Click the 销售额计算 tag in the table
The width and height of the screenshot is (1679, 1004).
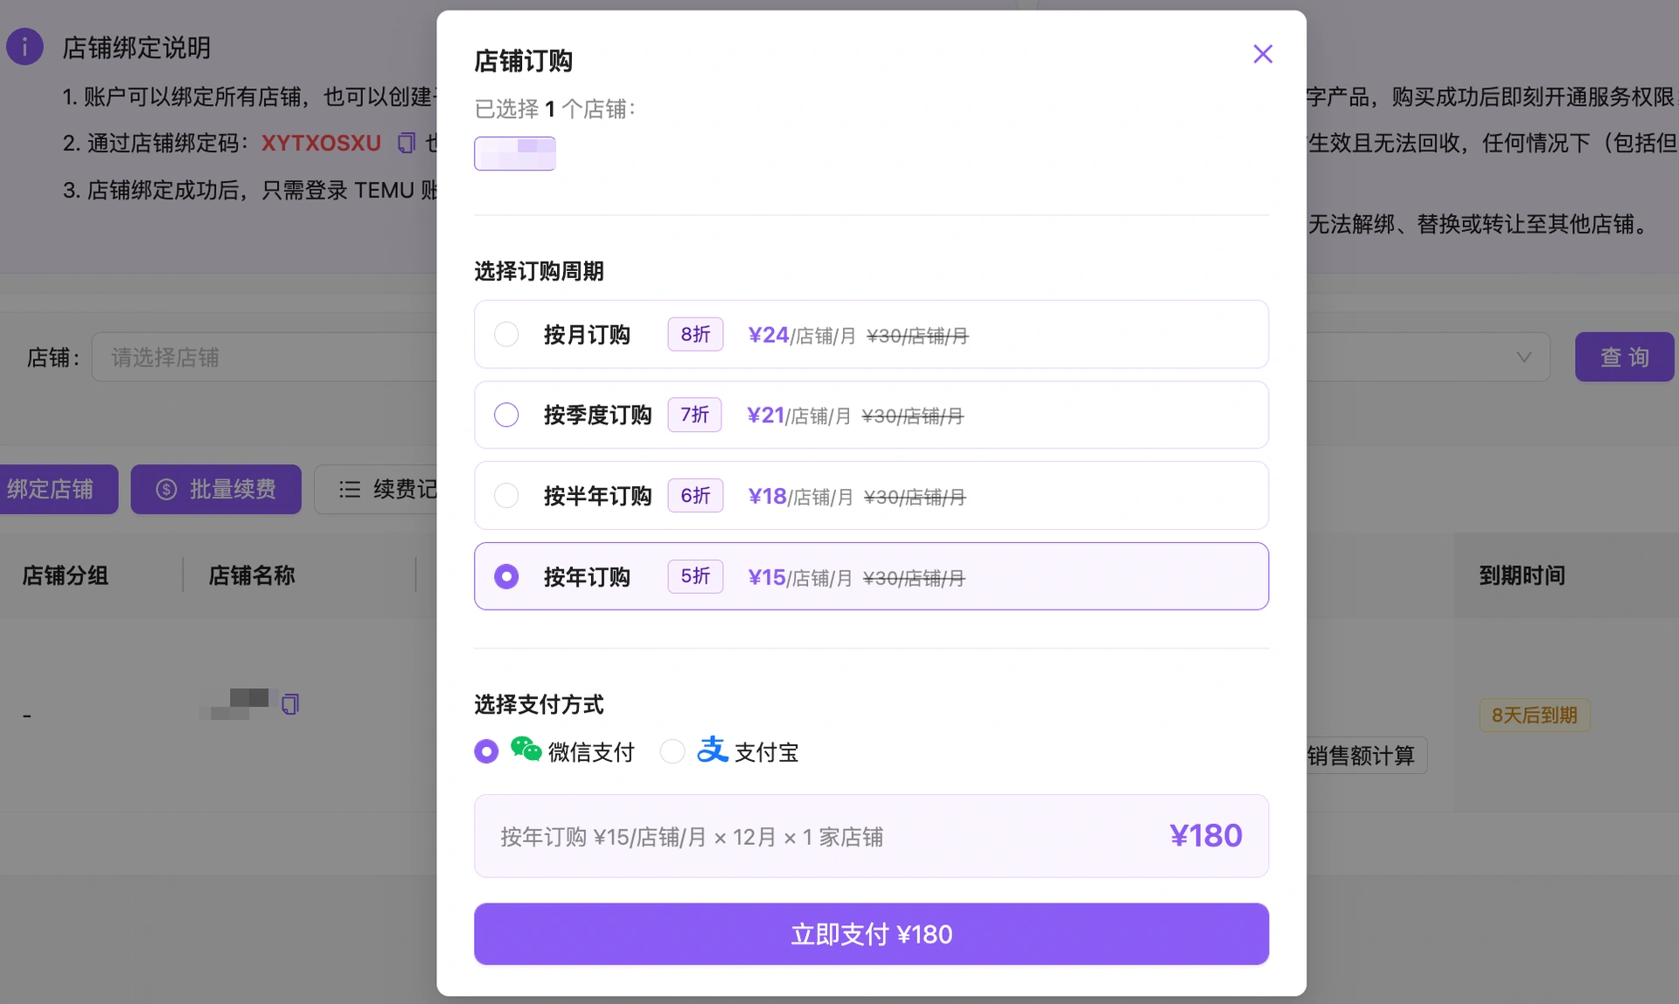click(x=1367, y=756)
